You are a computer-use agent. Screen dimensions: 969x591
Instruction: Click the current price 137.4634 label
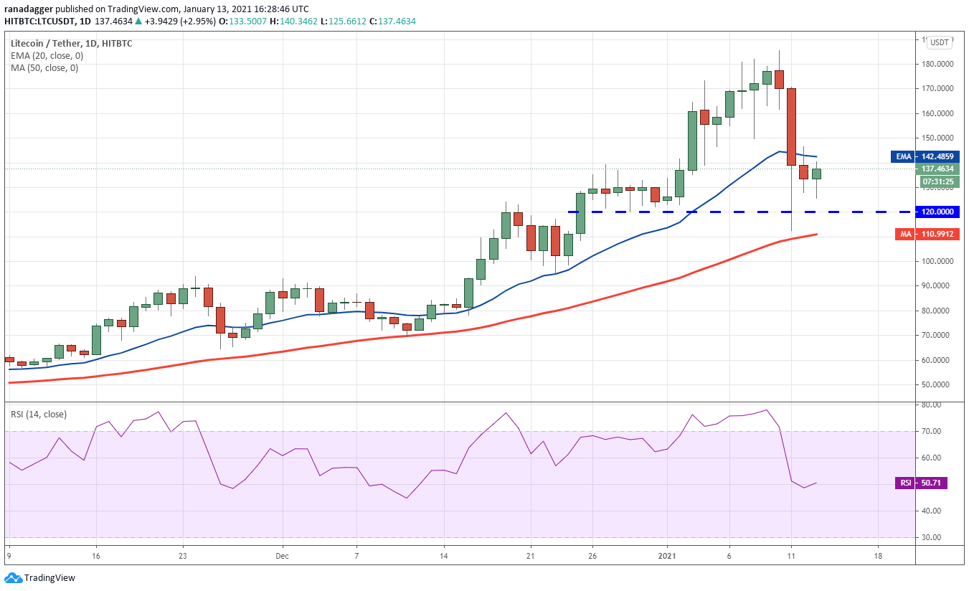(940, 169)
